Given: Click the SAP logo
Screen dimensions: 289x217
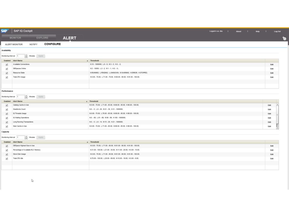Looking at the screenshot, I should pos(5,31).
